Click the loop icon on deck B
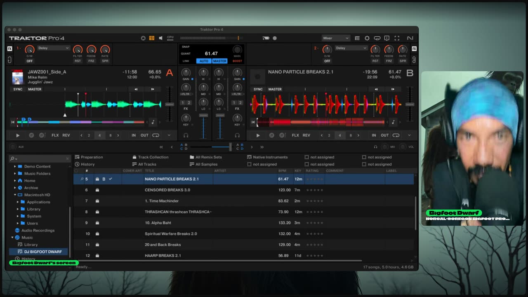Screen dimensions: 528x297 coord(396,135)
